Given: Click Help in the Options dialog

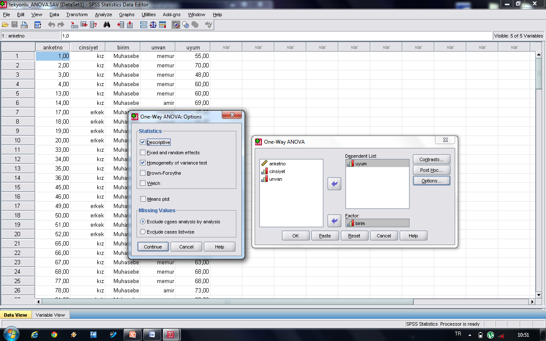Looking at the screenshot, I should pyautogui.click(x=220, y=247).
